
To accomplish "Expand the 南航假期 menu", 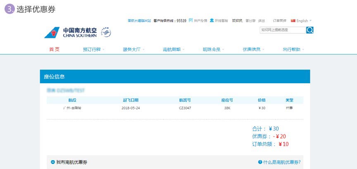I will pos(174,49).
